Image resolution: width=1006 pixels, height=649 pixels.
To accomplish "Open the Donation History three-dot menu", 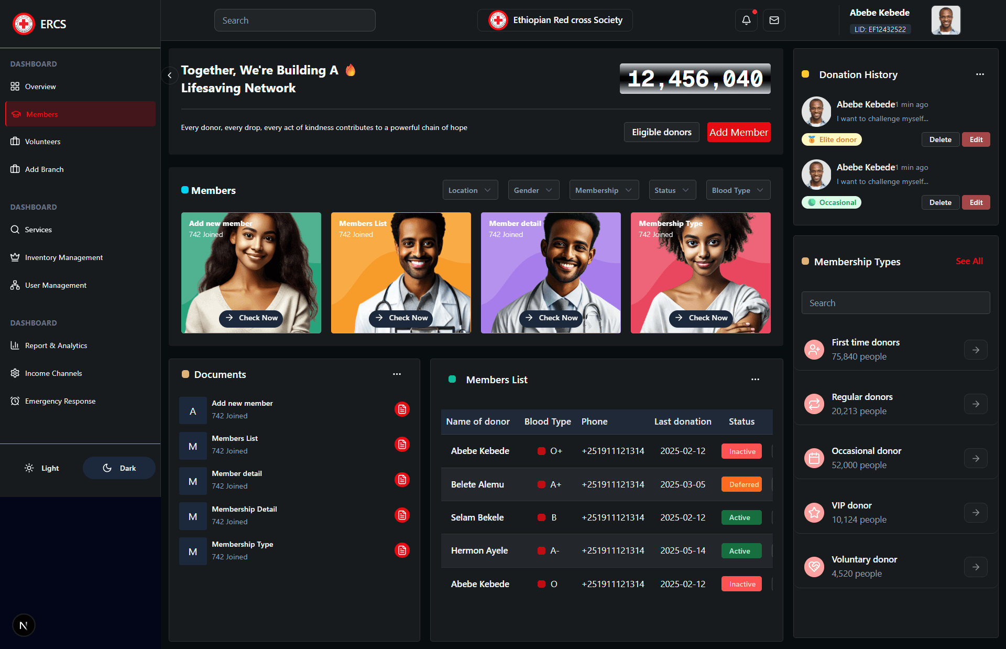I will point(980,74).
